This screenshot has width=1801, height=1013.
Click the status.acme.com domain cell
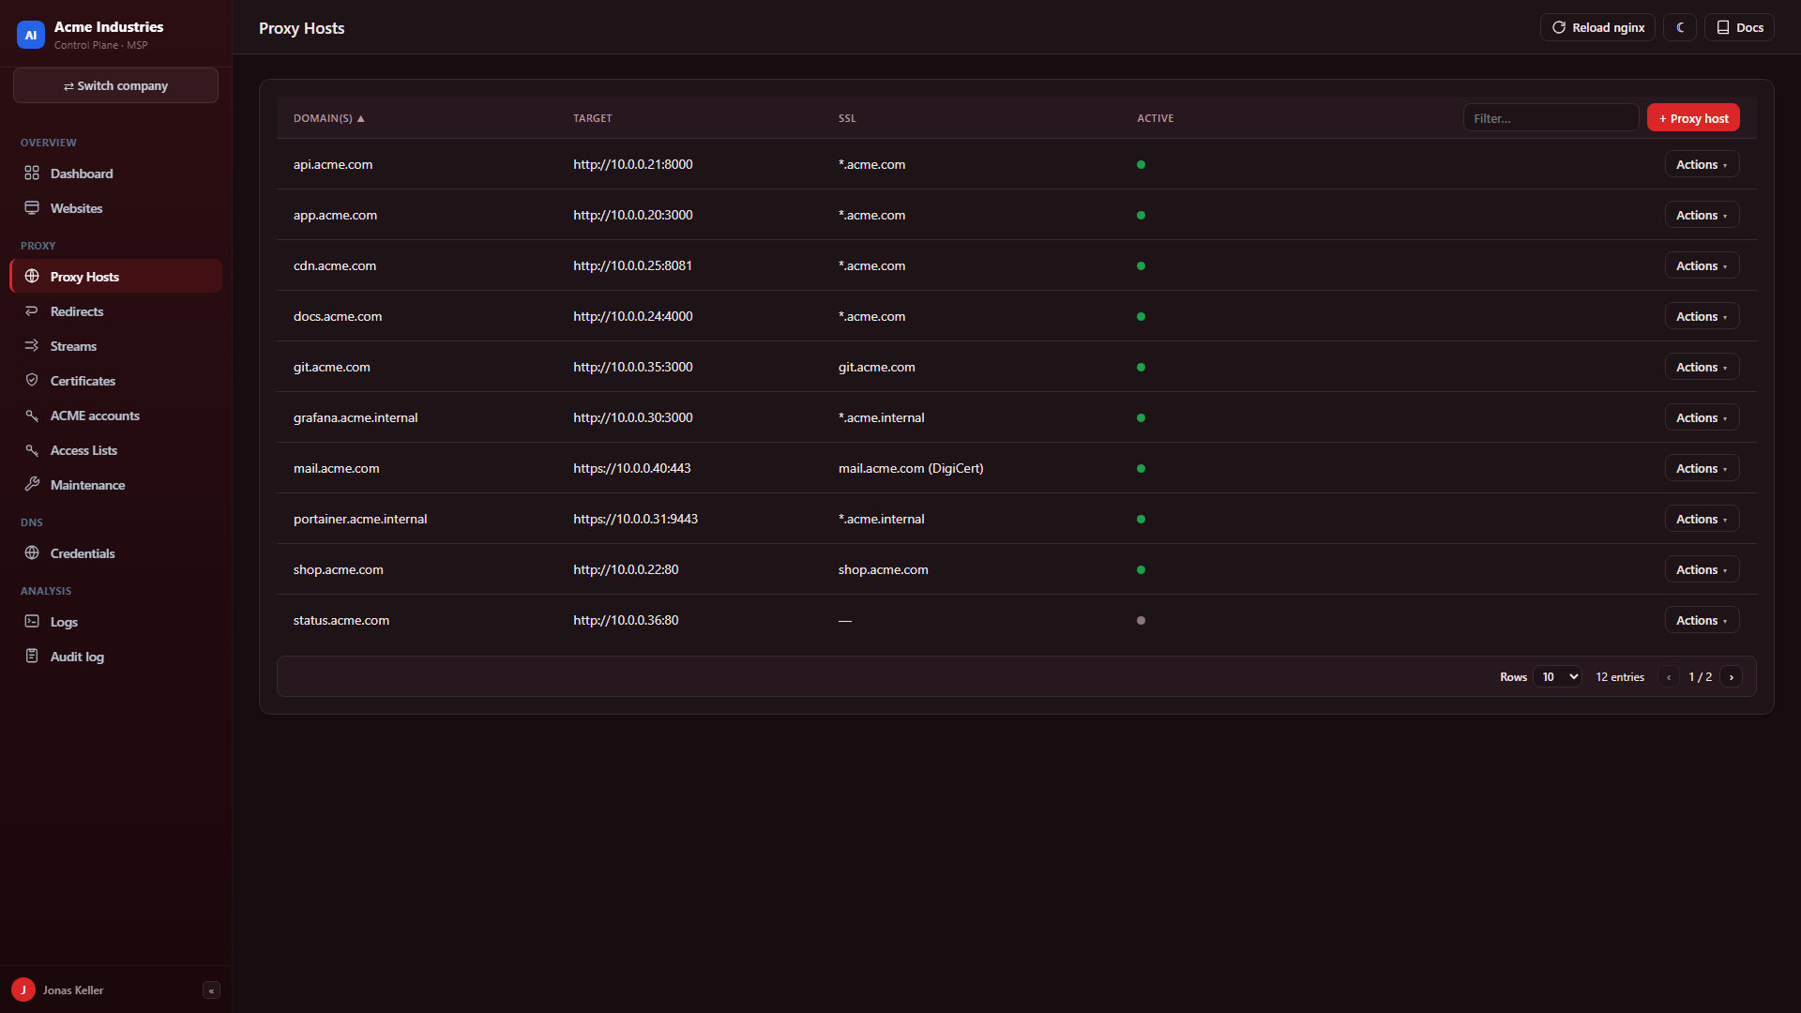click(341, 620)
